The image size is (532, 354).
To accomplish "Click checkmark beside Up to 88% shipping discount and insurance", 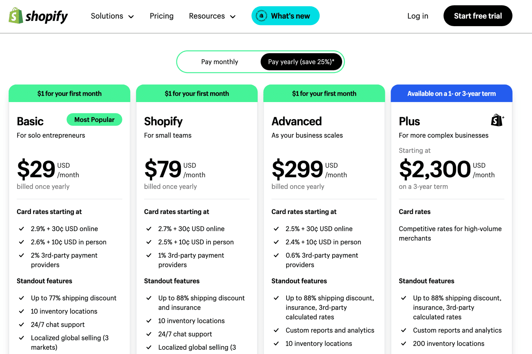I will click(149, 298).
